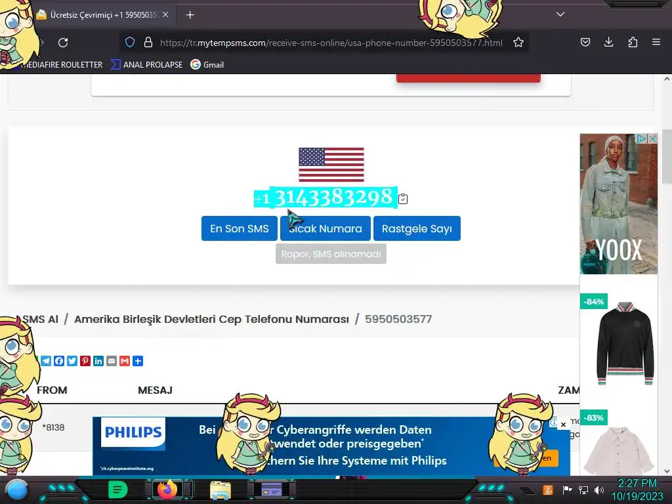
Task: Switch to Firefox in the taskbar
Action: click(x=167, y=490)
